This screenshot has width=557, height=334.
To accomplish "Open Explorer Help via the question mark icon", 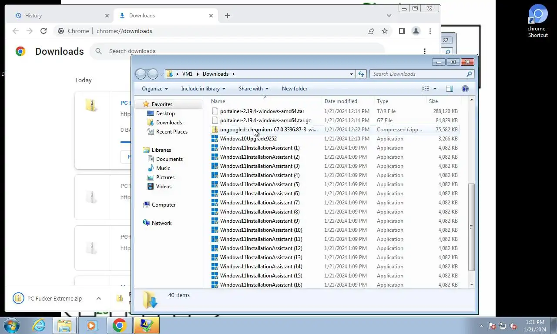I will click(x=465, y=89).
